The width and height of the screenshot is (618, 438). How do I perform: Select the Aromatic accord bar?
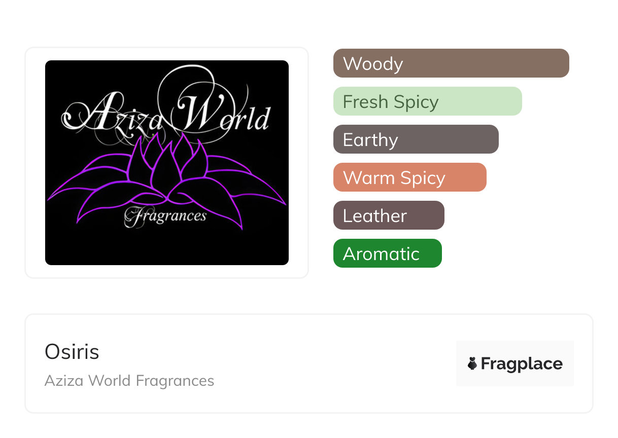(x=388, y=253)
